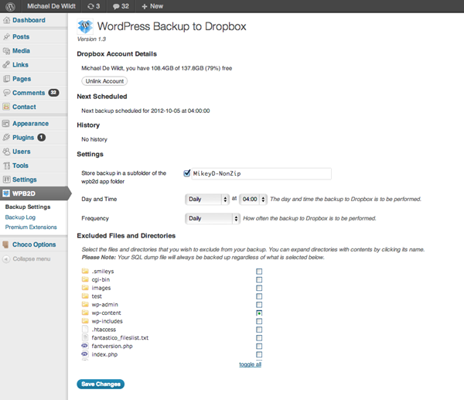Open the Backup Log submenu item
Image resolution: width=464 pixels, height=400 pixels.
[x=20, y=217]
